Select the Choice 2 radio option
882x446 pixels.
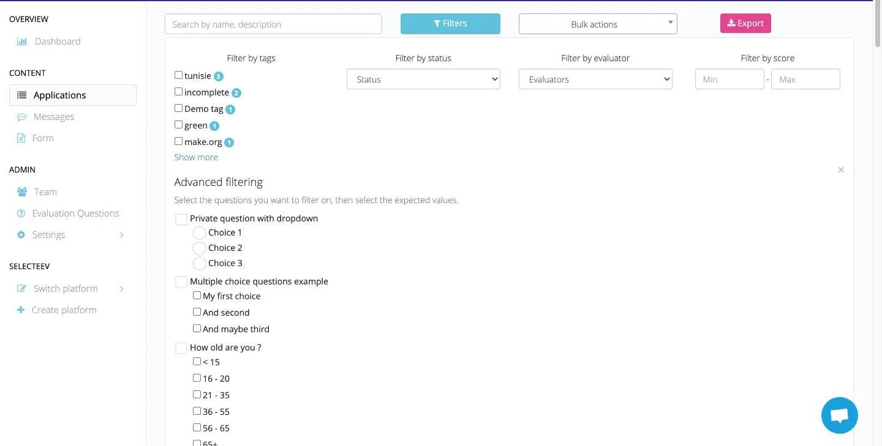point(200,248)
